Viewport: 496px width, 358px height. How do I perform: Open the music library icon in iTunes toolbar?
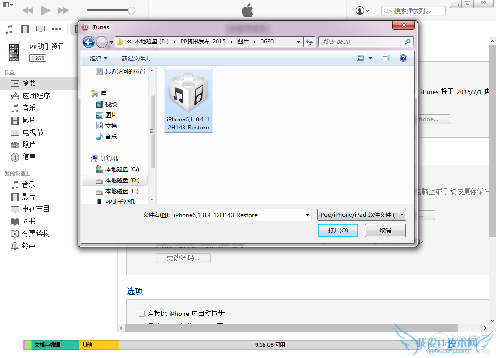pyautogui.click(x=9, y=29)
